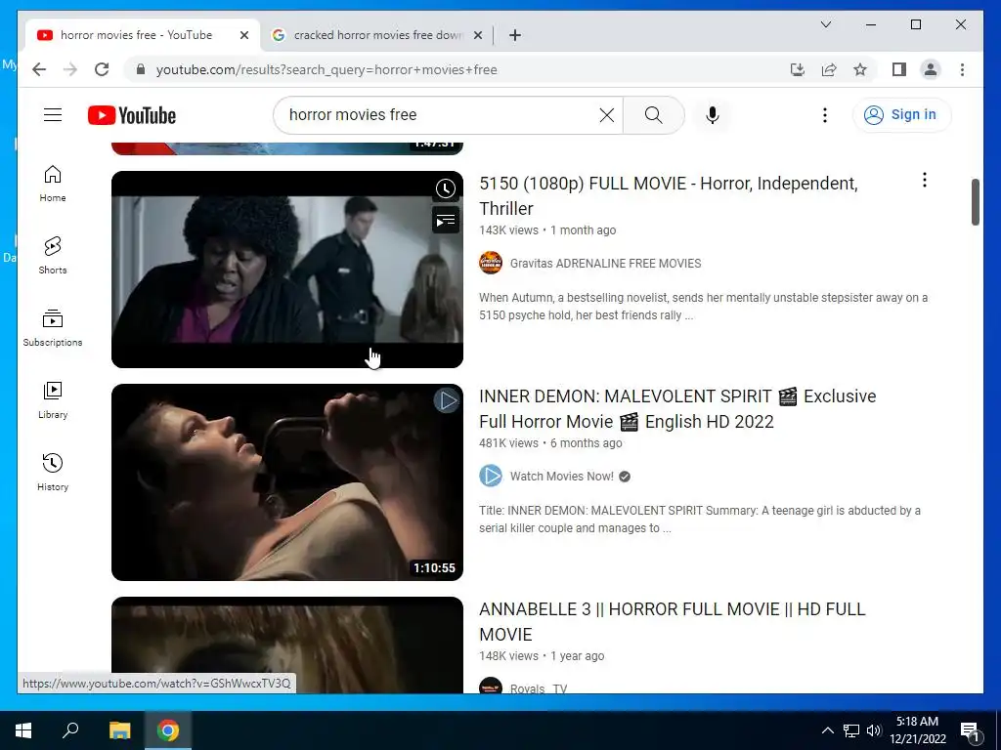Go back in Chrome browser
The image size is (1001, 750).
coord(39,69)
